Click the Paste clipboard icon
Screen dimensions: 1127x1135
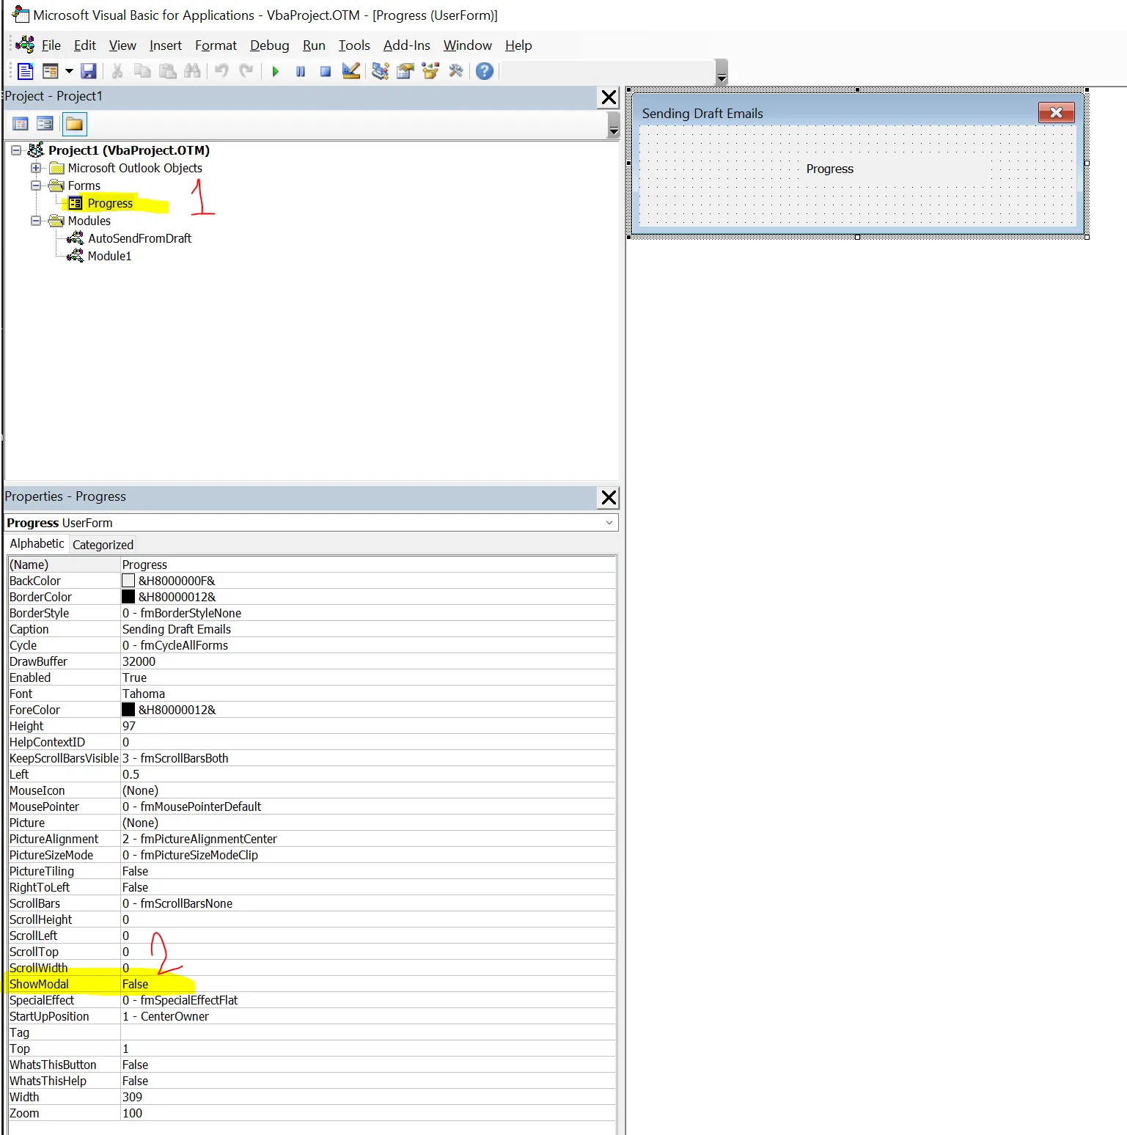[168, 71]
